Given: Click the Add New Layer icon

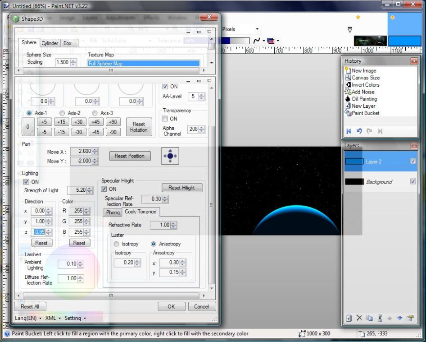Looking at the screenshot, I should pos(349,318).
